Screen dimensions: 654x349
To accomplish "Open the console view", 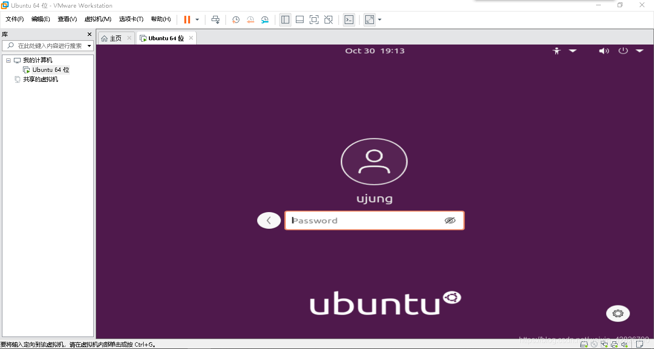I will (349, 20).
